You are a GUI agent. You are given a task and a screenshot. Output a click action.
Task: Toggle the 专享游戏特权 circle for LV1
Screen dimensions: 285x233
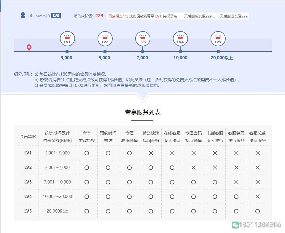[87, 153]
